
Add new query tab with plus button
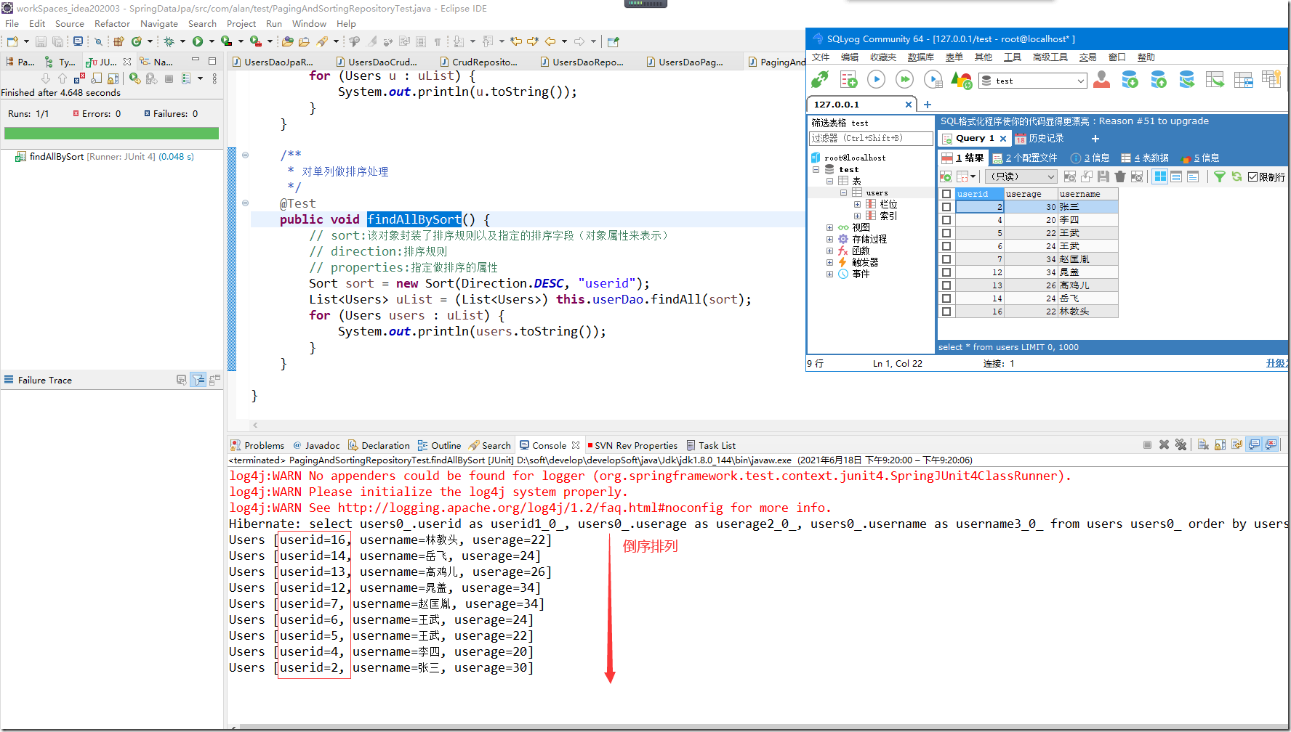(x=1095, y=138)
